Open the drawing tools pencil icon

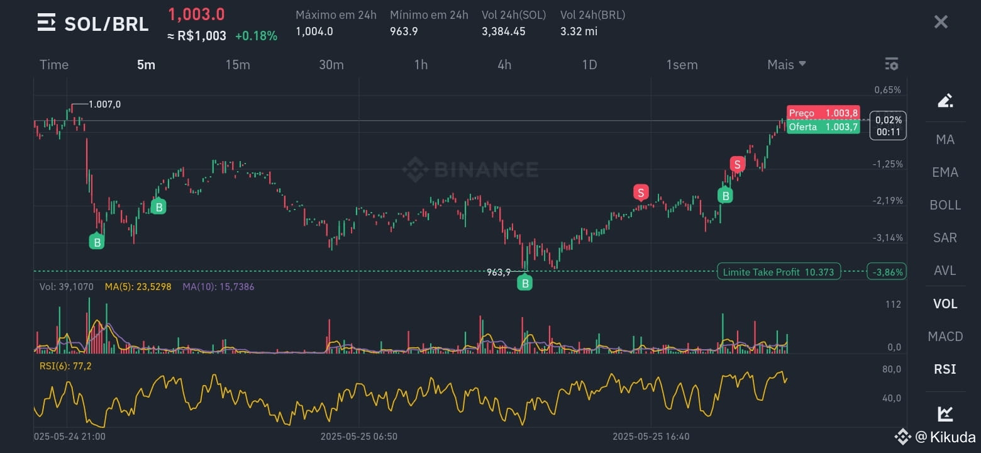945,100
